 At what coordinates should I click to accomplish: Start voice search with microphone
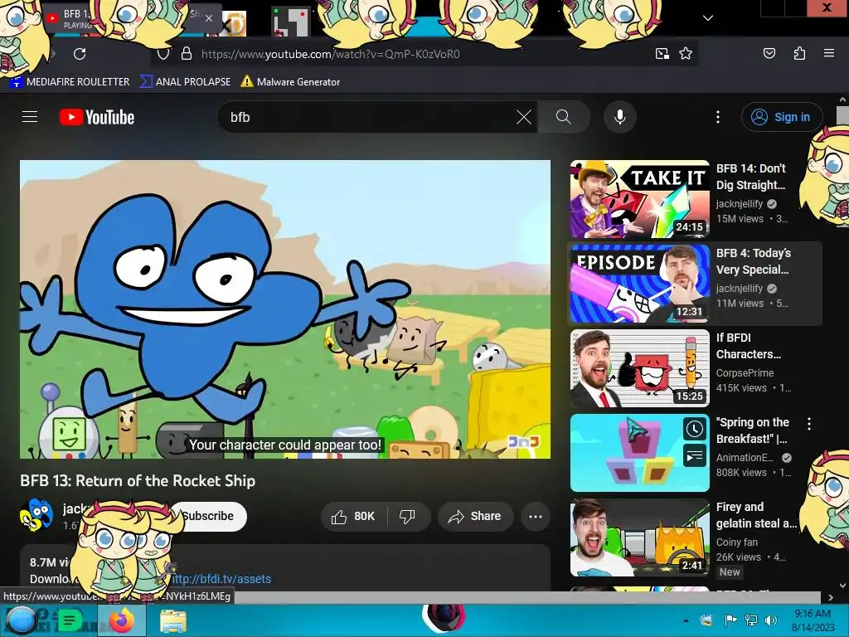coord(620,117)
